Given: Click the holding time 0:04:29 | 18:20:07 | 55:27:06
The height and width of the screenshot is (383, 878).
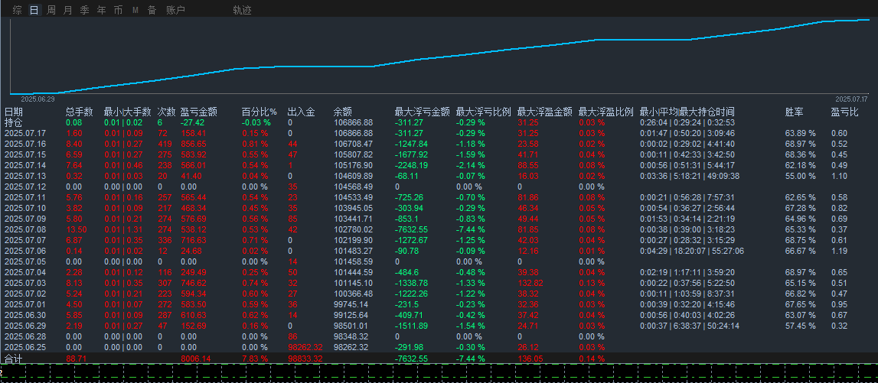Looking at the screenshot, I should (x=692, y=250).
